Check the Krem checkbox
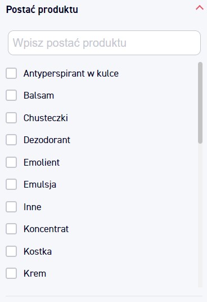 click(x=11, y=273)
